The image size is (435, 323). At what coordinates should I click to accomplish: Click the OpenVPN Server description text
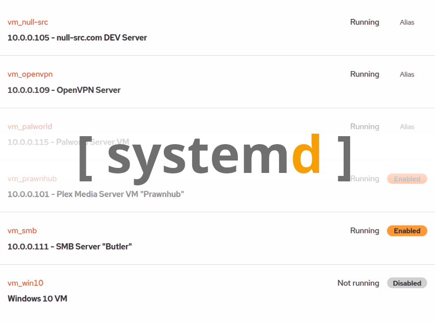(x=64, y=90)
